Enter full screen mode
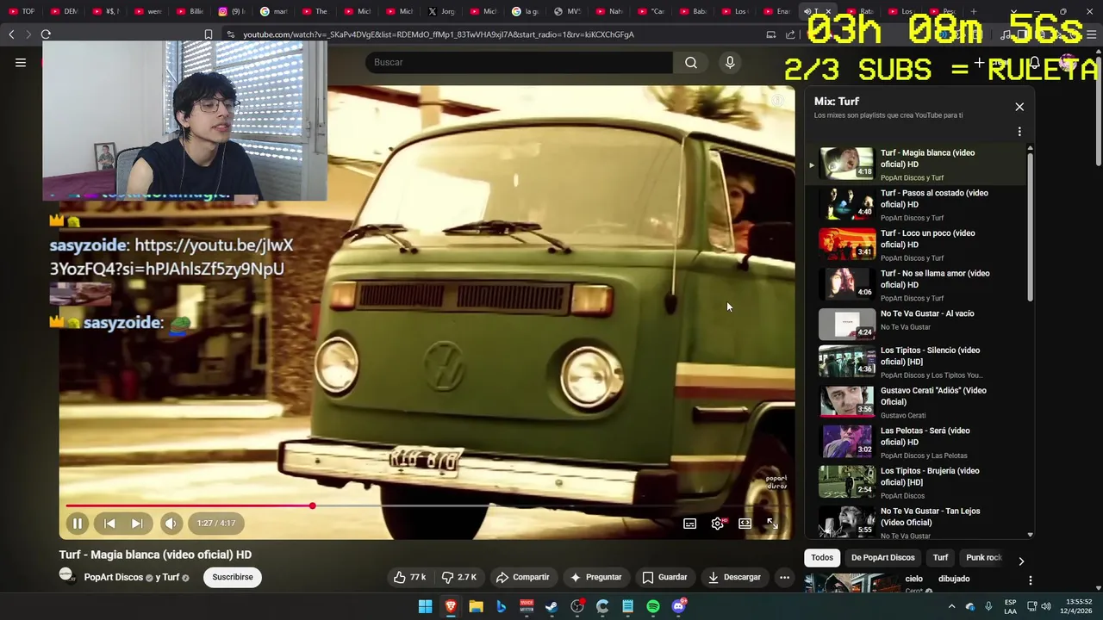The image size is (1103, 620). [x=772, y=524]
